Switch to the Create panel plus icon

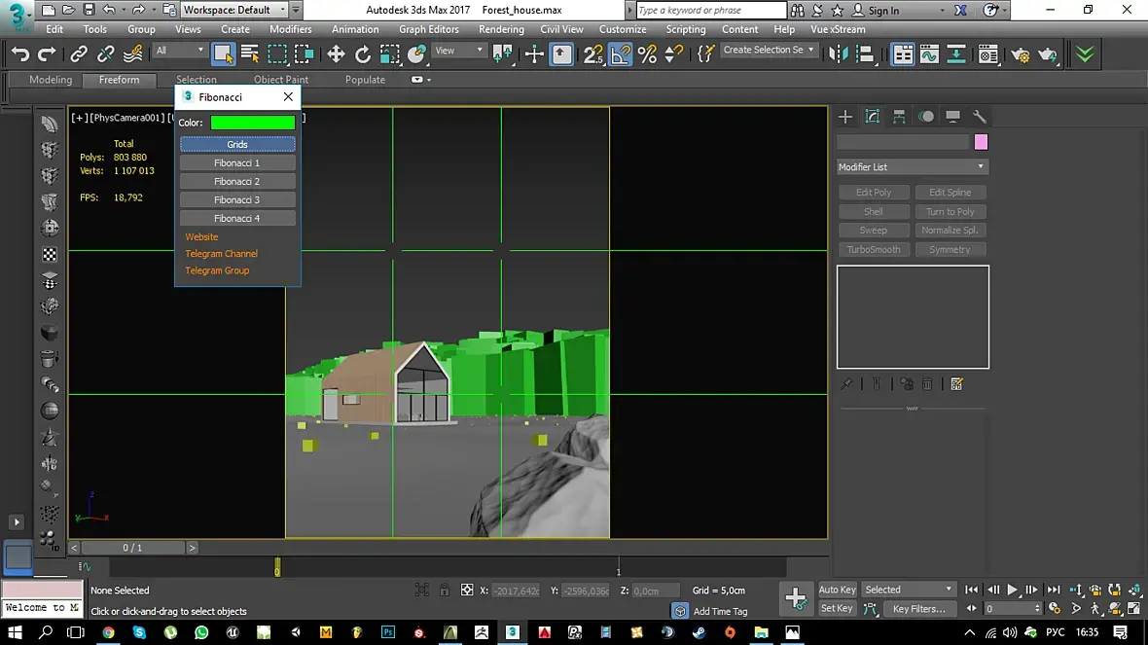[845, 117]
